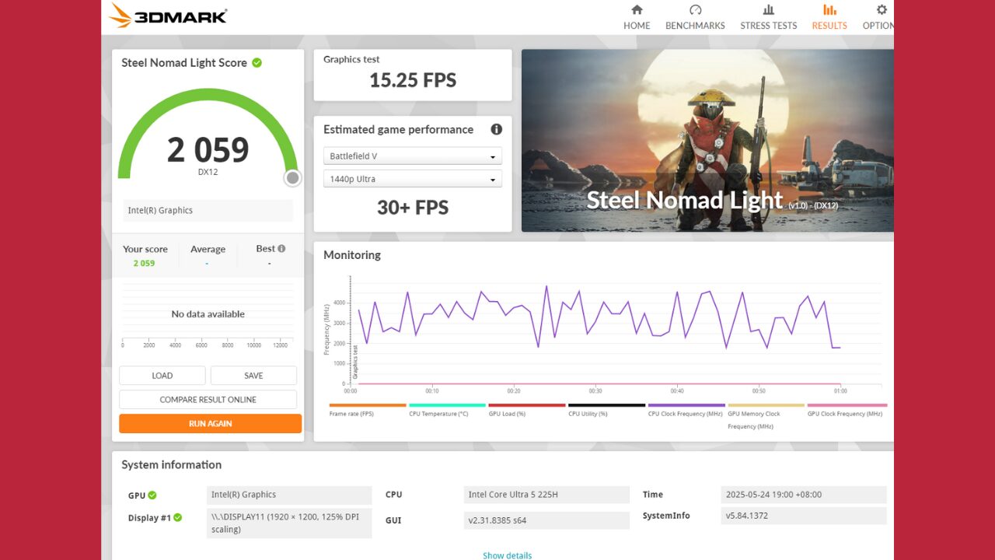Click the estimated game performance info icon

(496, 129)
